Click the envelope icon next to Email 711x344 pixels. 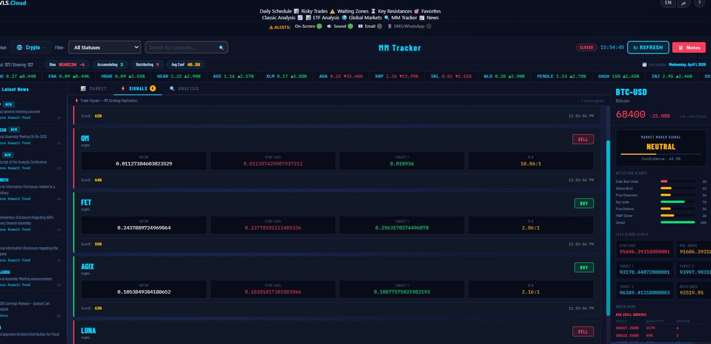[361, 26]
